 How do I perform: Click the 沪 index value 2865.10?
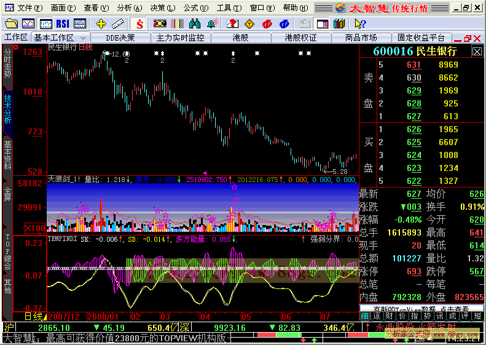pos(54,328)
